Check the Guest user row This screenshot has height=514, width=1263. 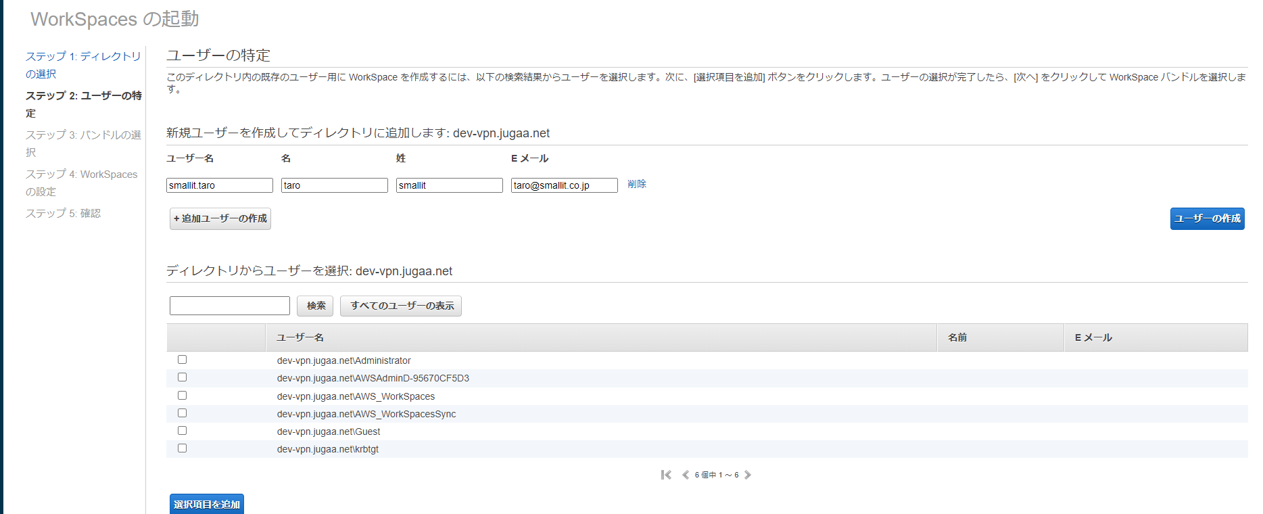point(182,431)
